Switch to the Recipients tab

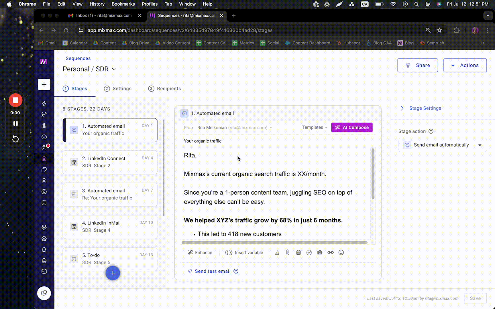164,89
